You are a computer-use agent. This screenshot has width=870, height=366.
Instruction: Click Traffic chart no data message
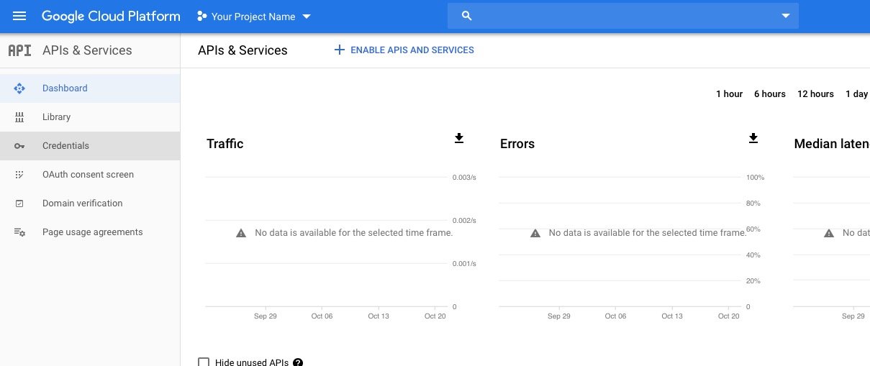354,233
